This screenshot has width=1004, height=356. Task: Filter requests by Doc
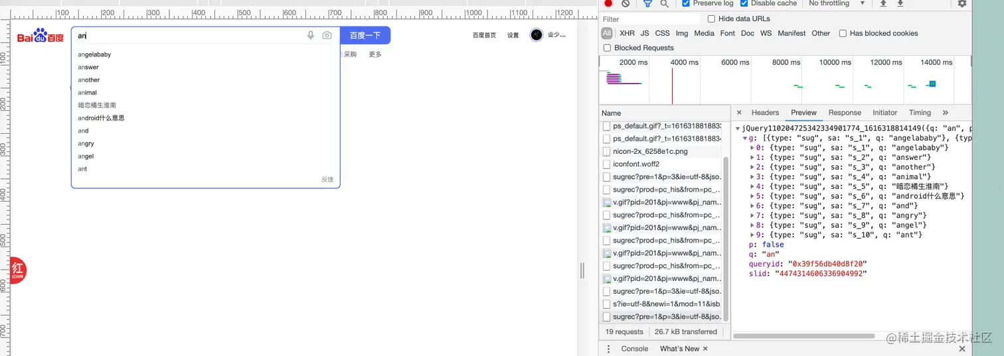748,33
